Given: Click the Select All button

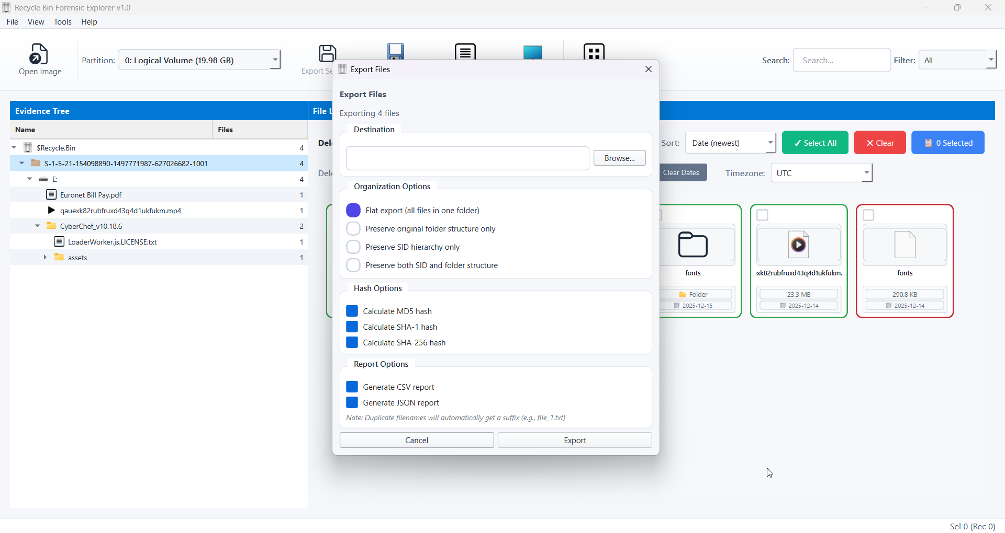Looking at the screenshot, I should point(815,142).
